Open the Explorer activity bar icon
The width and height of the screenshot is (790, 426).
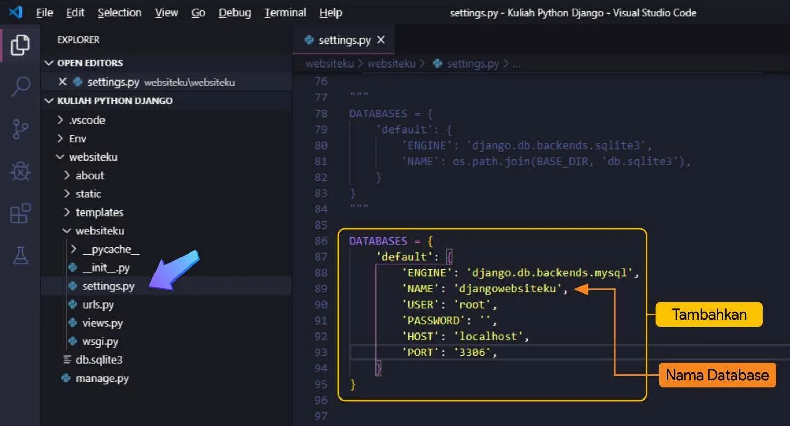(20, 45)
